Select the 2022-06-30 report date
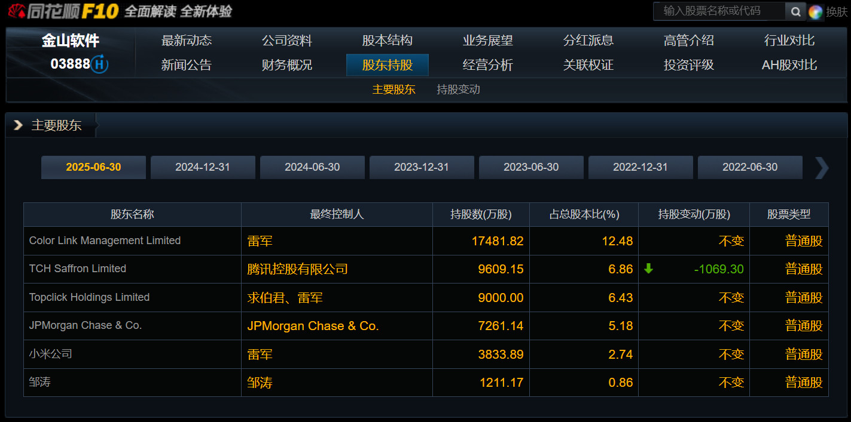This screenshot has height=422, width=851. [750, 167]
